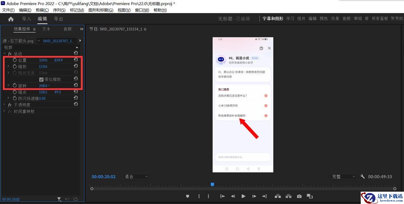The height and width of the screenshot is (204, 404).
Task: Reset the 旋转 parameter
Action: 76,85
